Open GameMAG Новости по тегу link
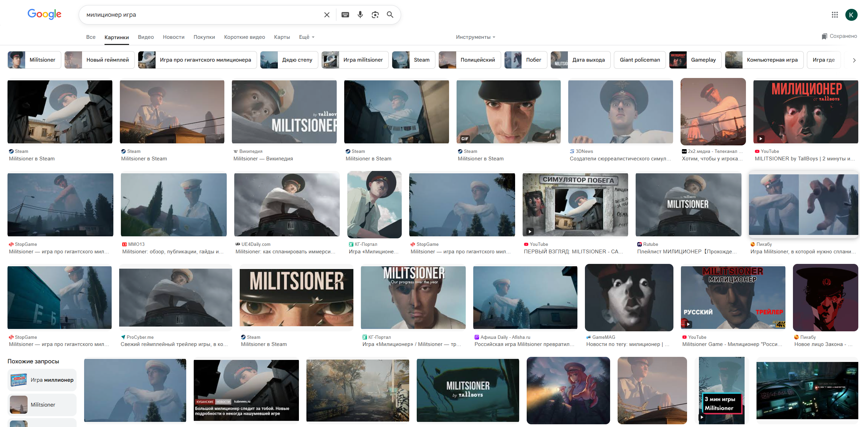The height and width of the screenshot is (427, 860). (x=628, y=344)
